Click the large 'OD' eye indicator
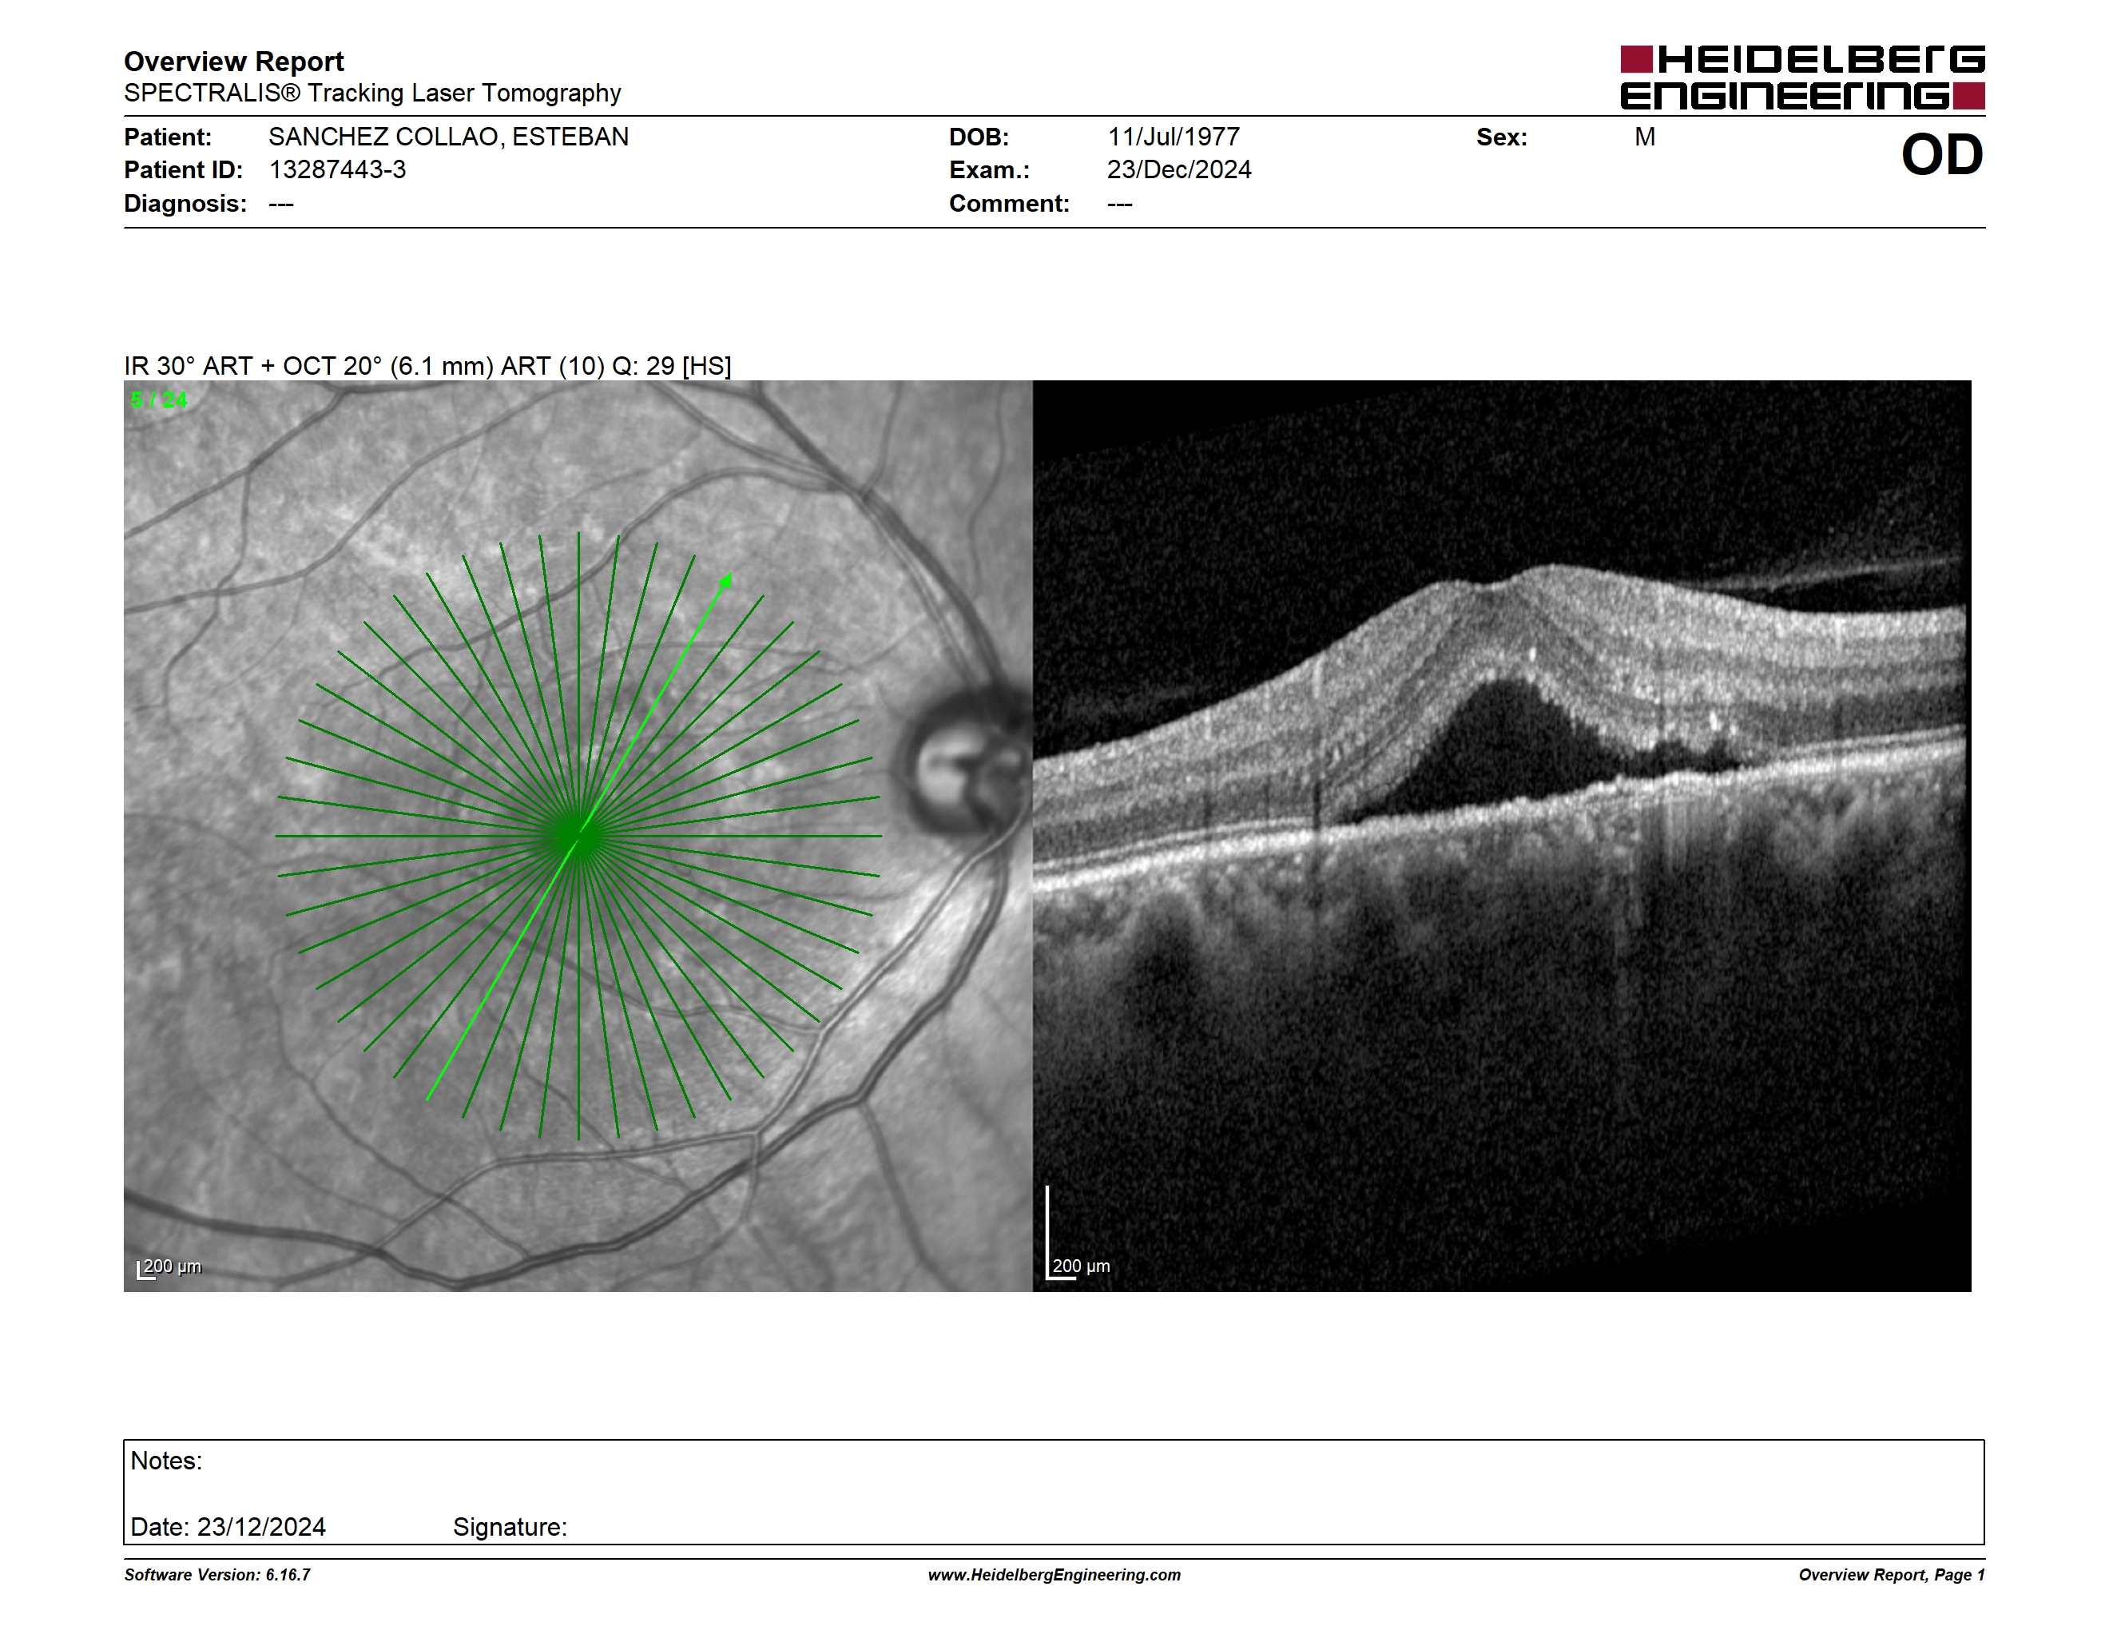 click(1942, 154)
